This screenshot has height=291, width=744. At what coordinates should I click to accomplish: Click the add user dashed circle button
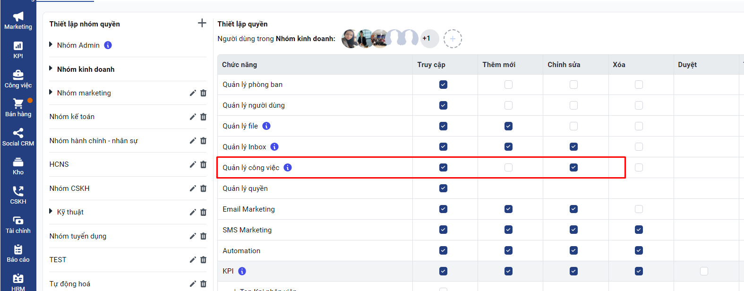click(453, 39)
